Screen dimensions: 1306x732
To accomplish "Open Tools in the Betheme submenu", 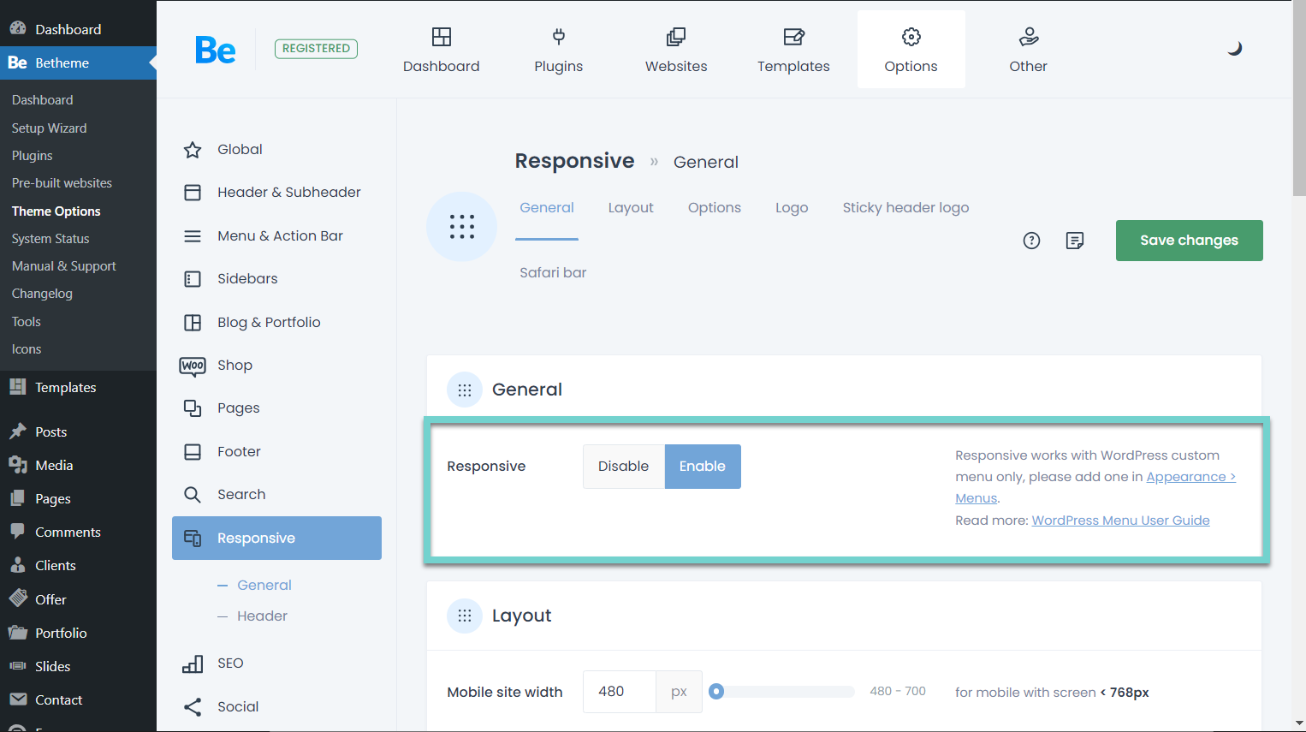I will (x=27, y=322).
